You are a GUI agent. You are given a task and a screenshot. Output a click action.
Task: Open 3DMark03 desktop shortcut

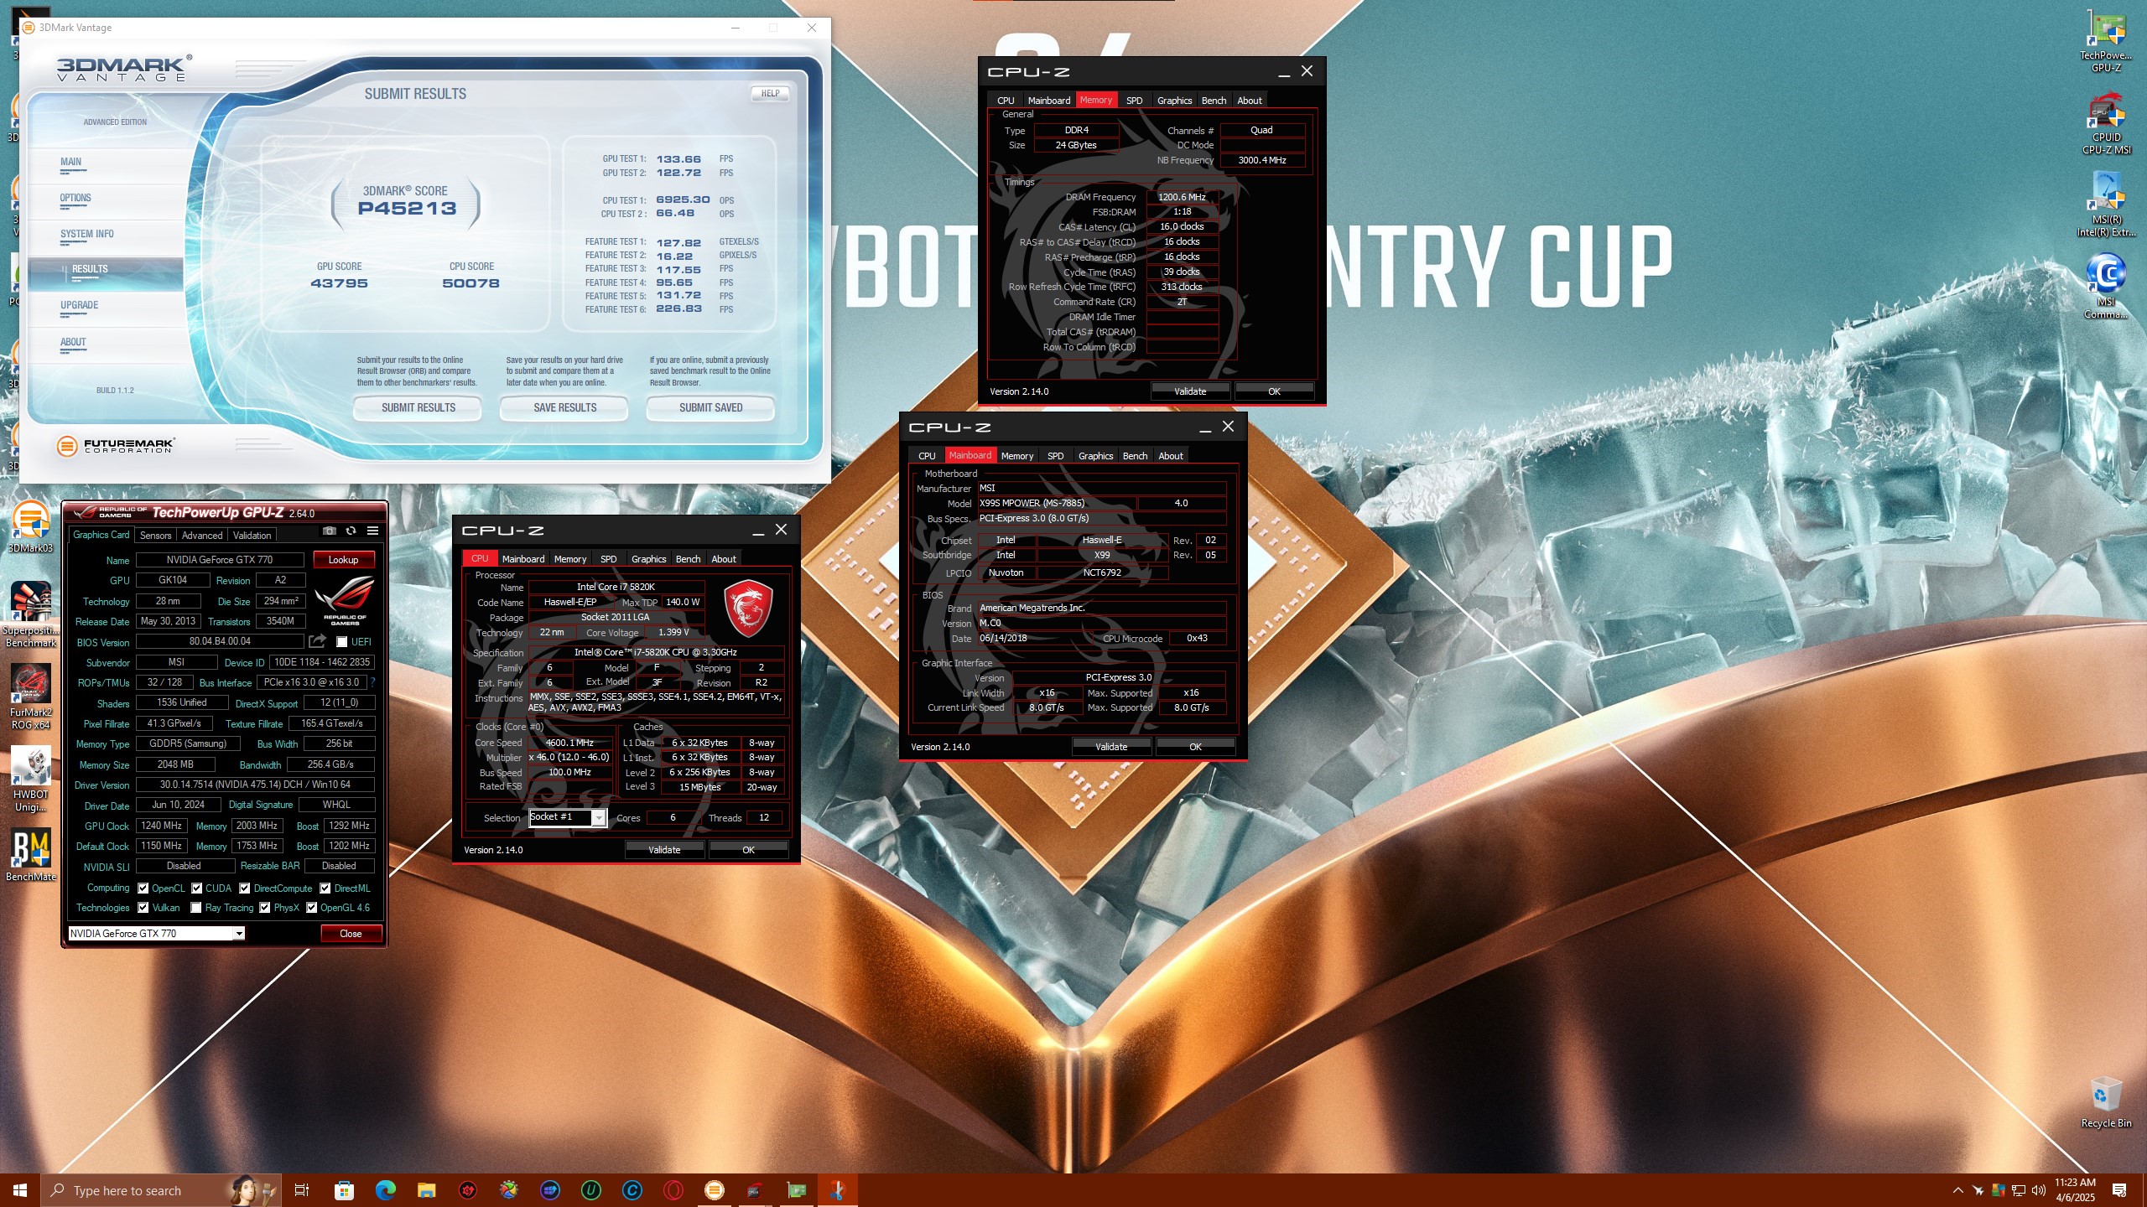(30, 528)
